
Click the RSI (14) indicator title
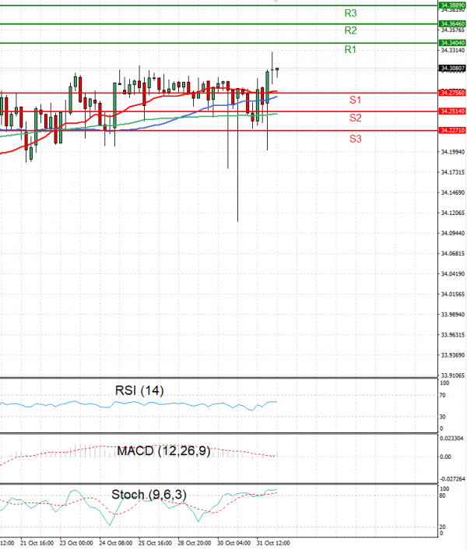[x=139, y=390]
